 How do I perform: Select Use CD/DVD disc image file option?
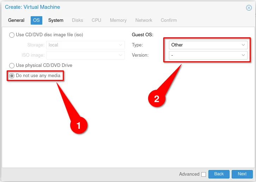12,35
